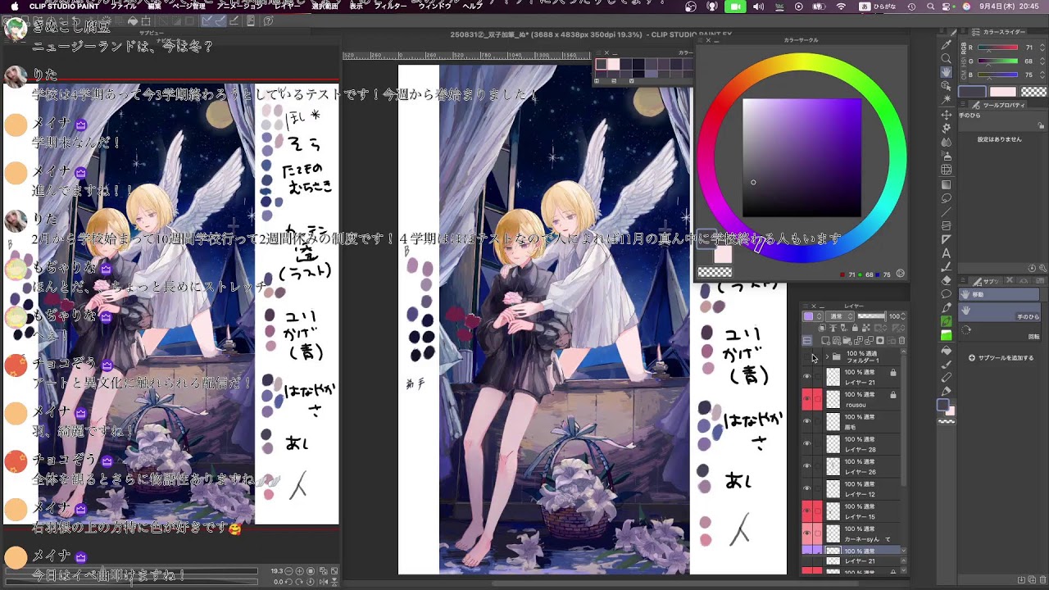Toggle visibility of カーネーsyん layer
1049x590 pixels.
tap(806, 533)
